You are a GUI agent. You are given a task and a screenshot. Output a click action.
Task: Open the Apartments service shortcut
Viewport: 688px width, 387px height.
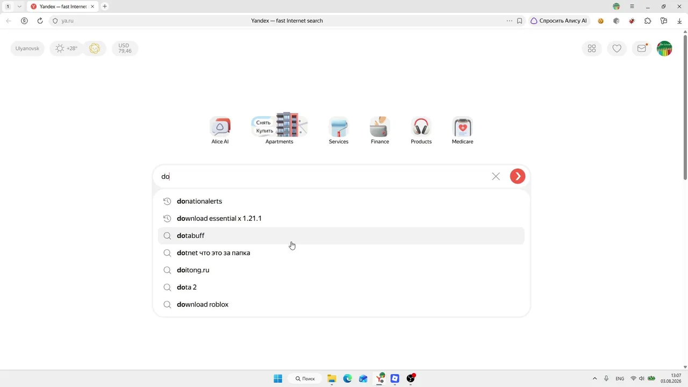coord(279,130)
